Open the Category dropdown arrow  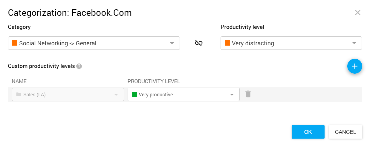pyautogui.click(x=172, y=43)
